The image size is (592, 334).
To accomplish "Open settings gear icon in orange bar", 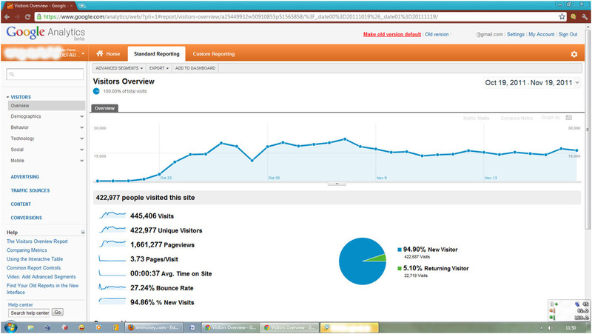I will point(574,54).
